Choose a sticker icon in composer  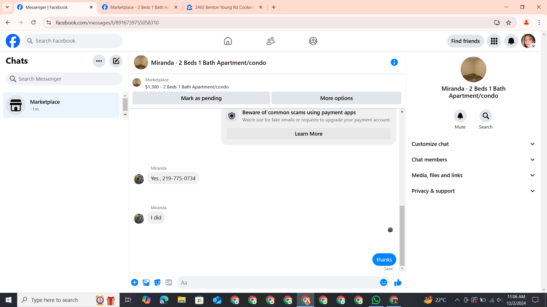coord(157,283)
